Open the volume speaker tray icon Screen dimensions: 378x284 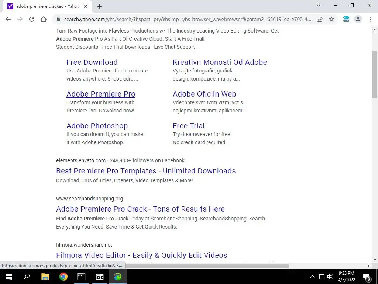(x=330, y=277)
